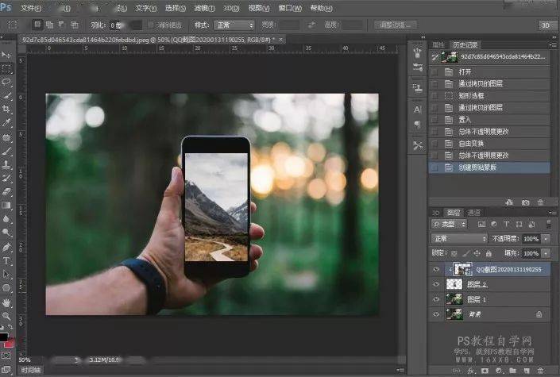
Task: Select the Horizontal Type tool
Action: [x=6, y=260]
